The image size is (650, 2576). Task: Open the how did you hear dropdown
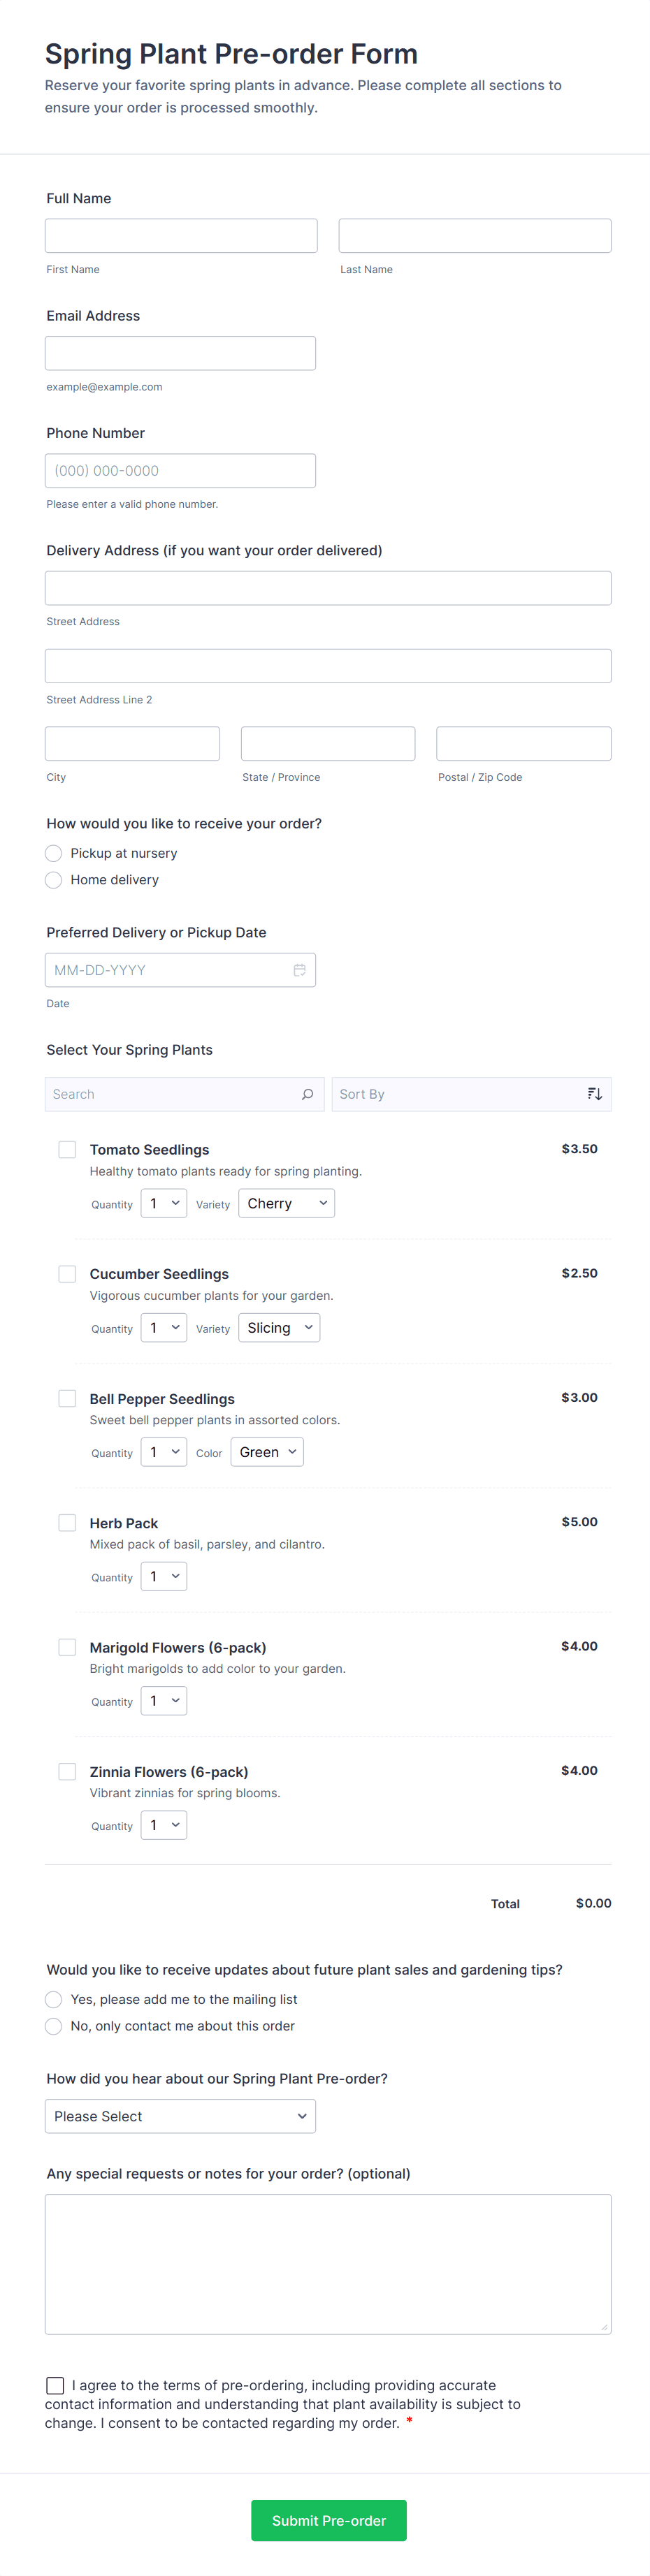(x=180, y=2116)
